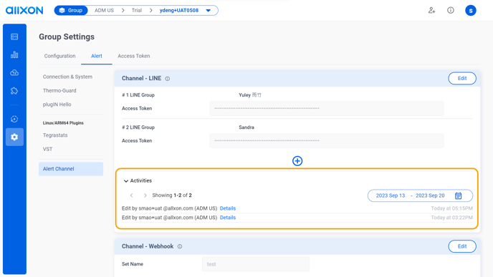Add a LINE group with plus icon
The width and height of the screenshot is (493, 277).
tap(297, 161)
